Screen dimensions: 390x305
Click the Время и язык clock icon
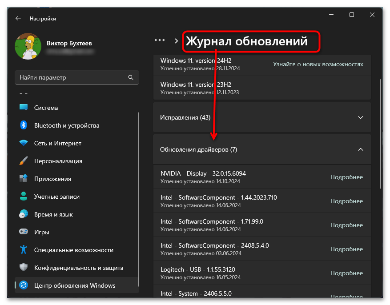[x=24, y=214]
